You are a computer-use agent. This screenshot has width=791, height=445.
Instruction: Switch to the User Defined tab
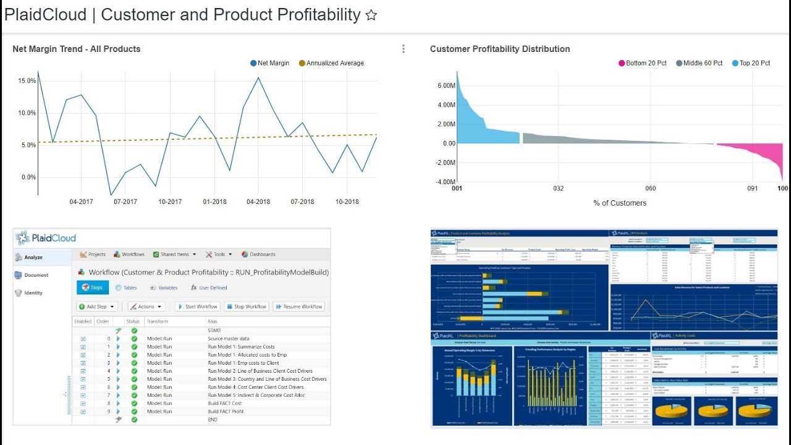click(x=209, y=287)
